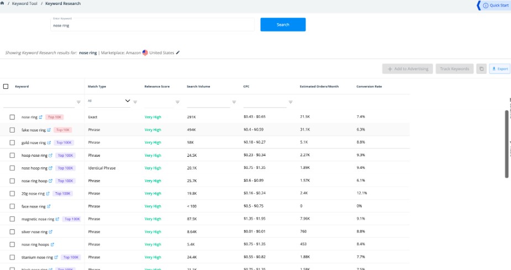Click the Top 100K badge for titanium nose ring
Viewport: 511px width, 270px height.
(71, 257)
